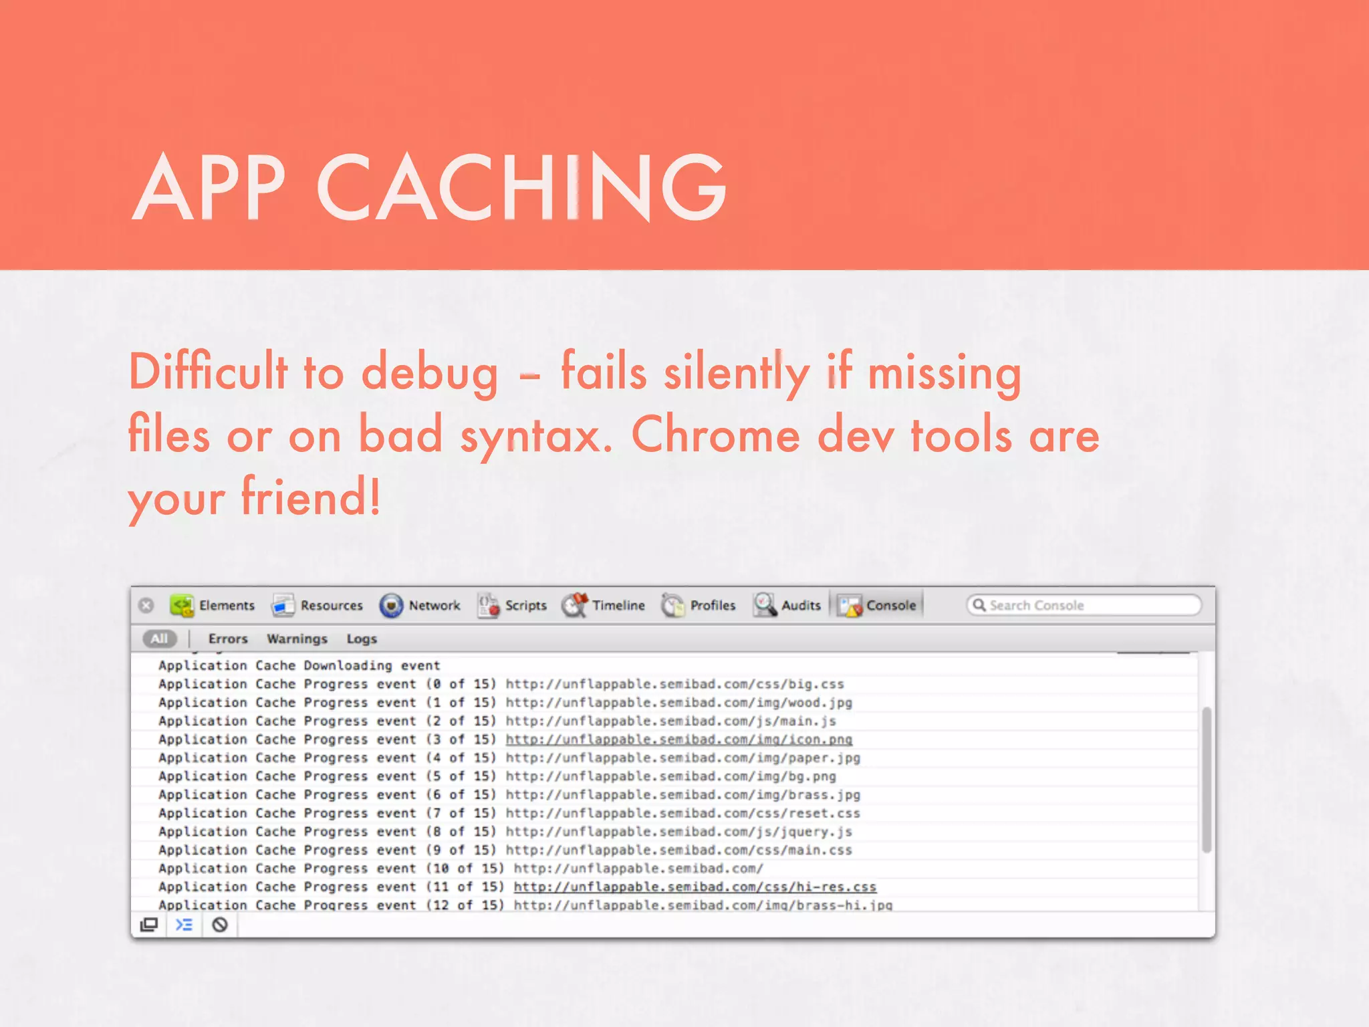This screenshot has height=1027, width=1369.
Task: Click the clear console log icon
Action: coord(220,925)
